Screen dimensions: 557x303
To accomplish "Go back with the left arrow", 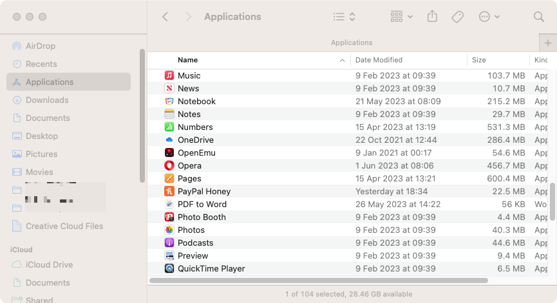I will [x=165, y=17].
